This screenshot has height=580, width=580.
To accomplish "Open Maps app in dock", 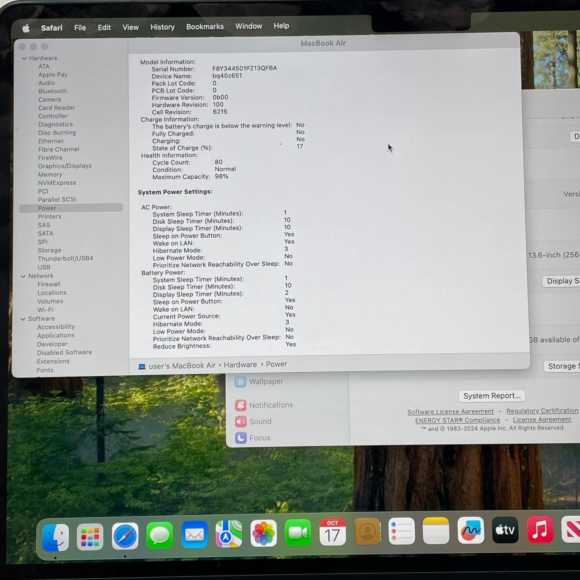I will [229, 534].
